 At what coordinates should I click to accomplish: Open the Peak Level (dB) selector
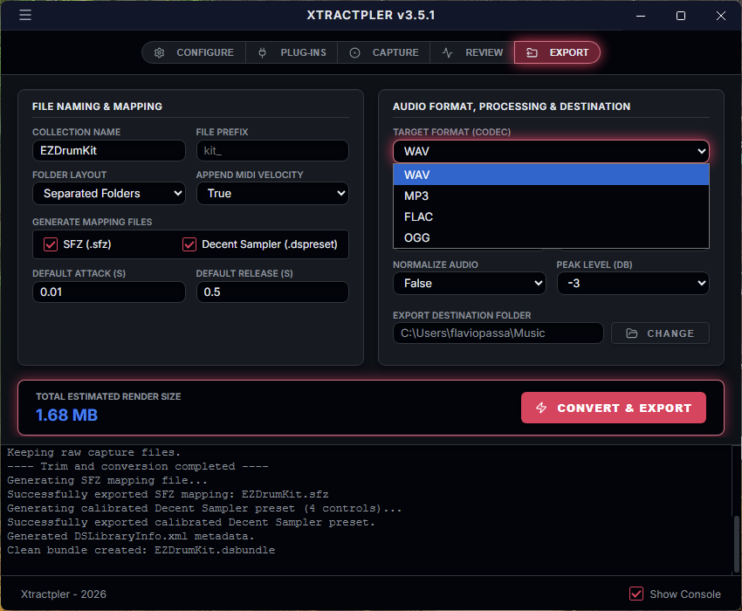pyautogui.click(x=633, y=283)
